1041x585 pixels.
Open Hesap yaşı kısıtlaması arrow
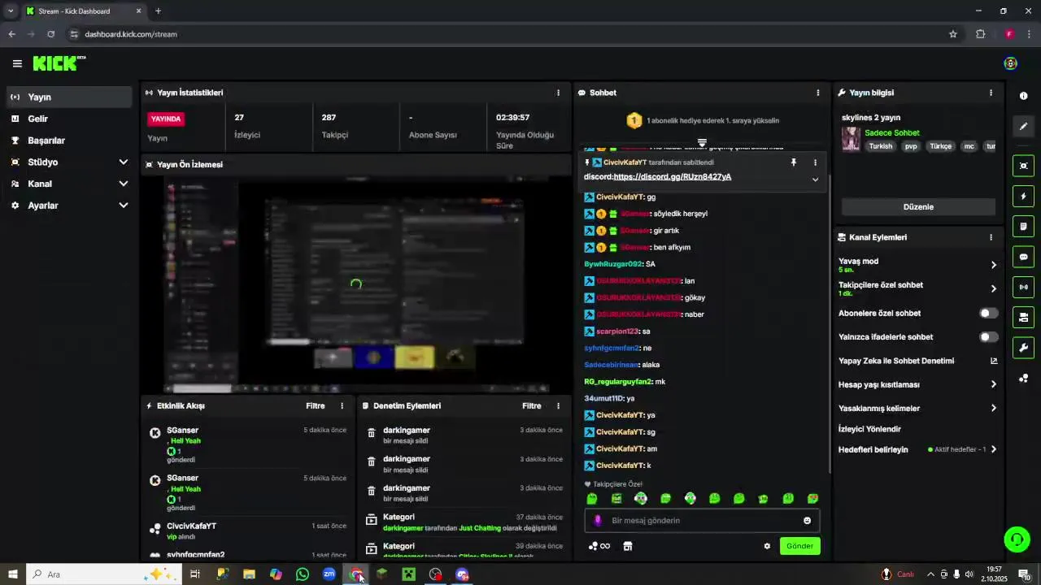(993, 384)
